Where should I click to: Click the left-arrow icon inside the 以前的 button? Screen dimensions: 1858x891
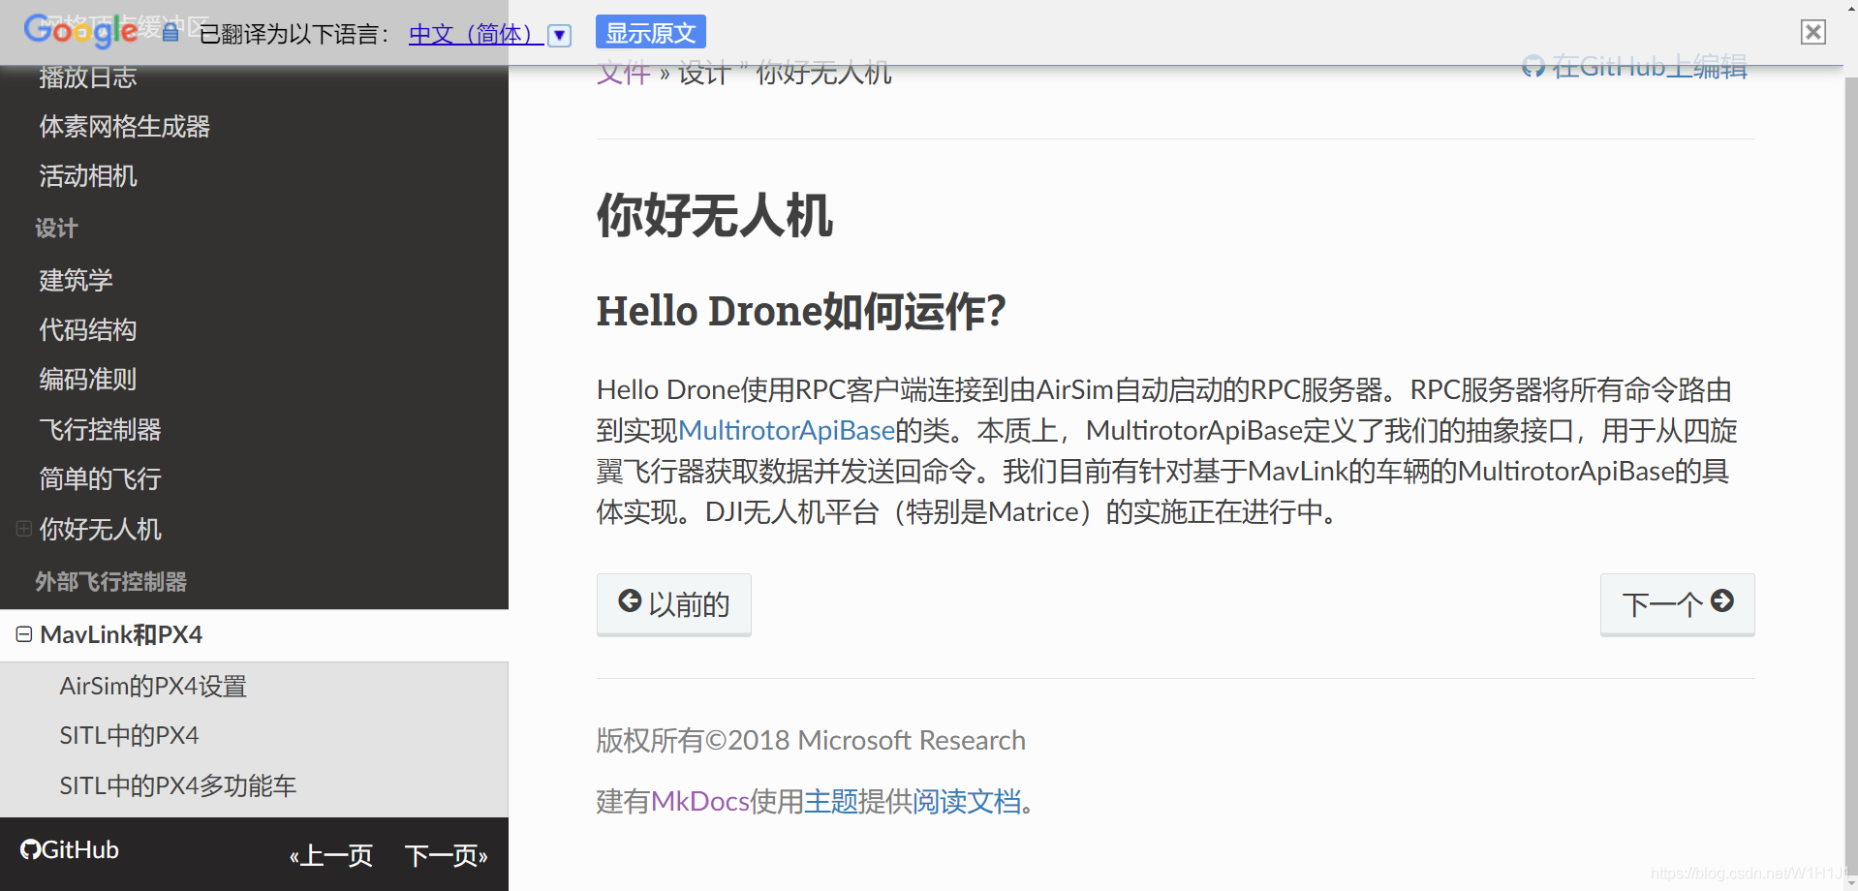click(x=630, y=601)
